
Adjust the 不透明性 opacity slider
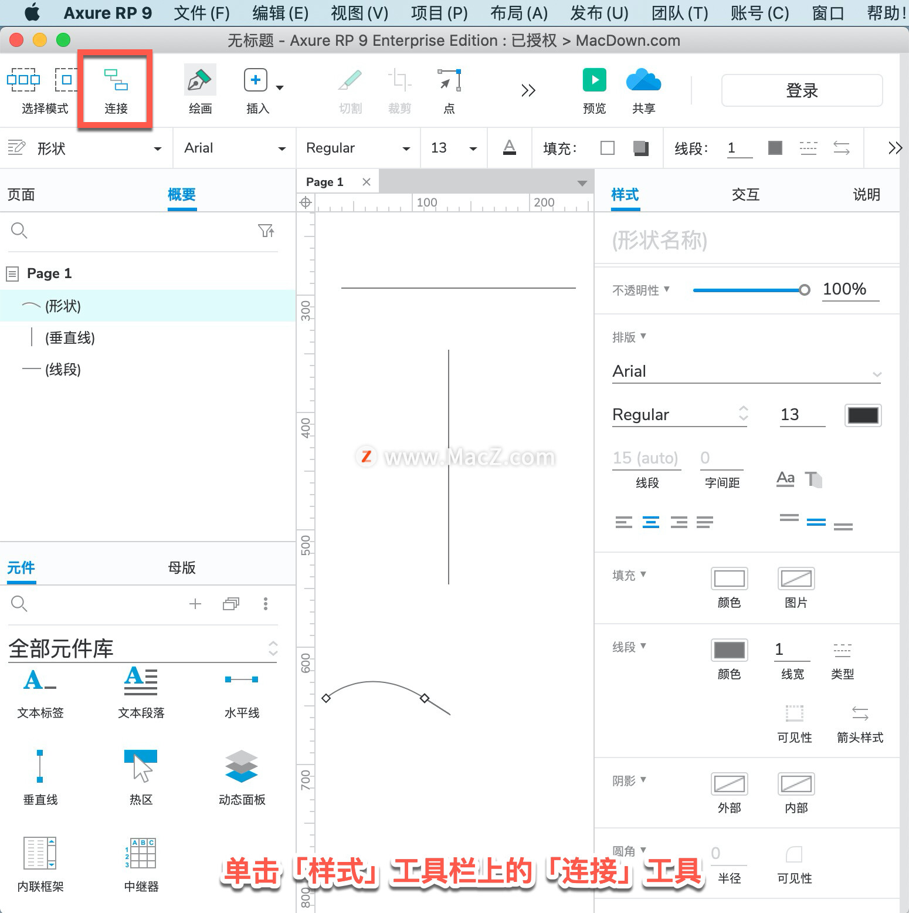(x=751, y=290)
